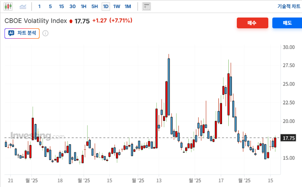
Task: Click the 21 date label on time axis
Action: click(11, 180)
